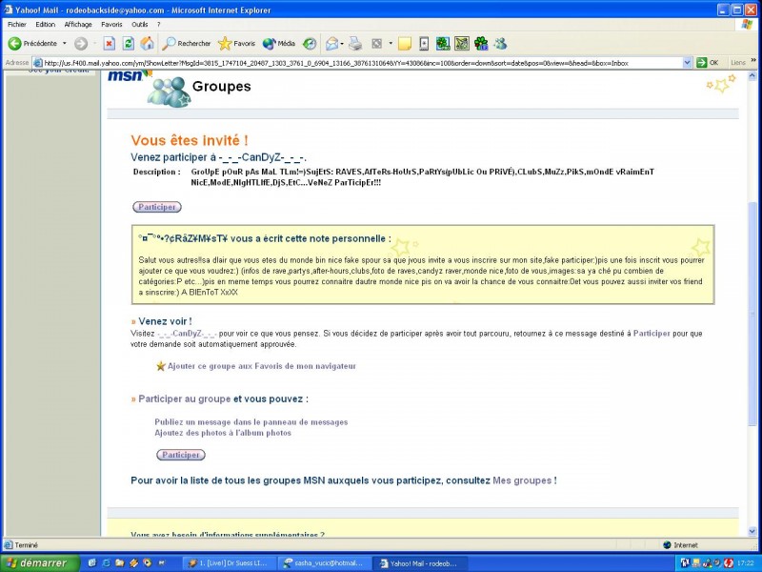Open the Outils menu
Viewport: 762px width, 572px height.
click(x=139, y=25)
